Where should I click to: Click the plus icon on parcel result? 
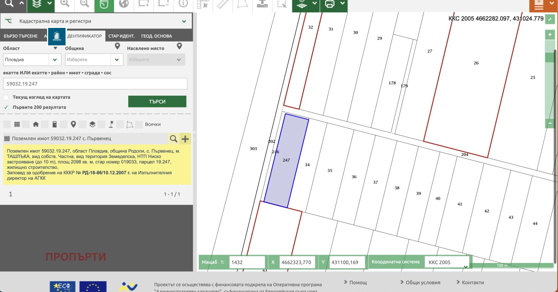[x=185, y=139]
